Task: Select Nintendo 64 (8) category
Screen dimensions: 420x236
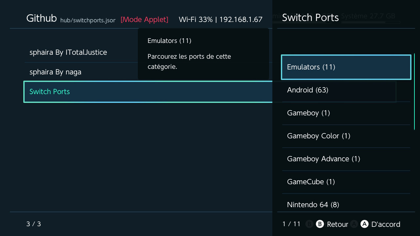Action: [x=346, y=203]
